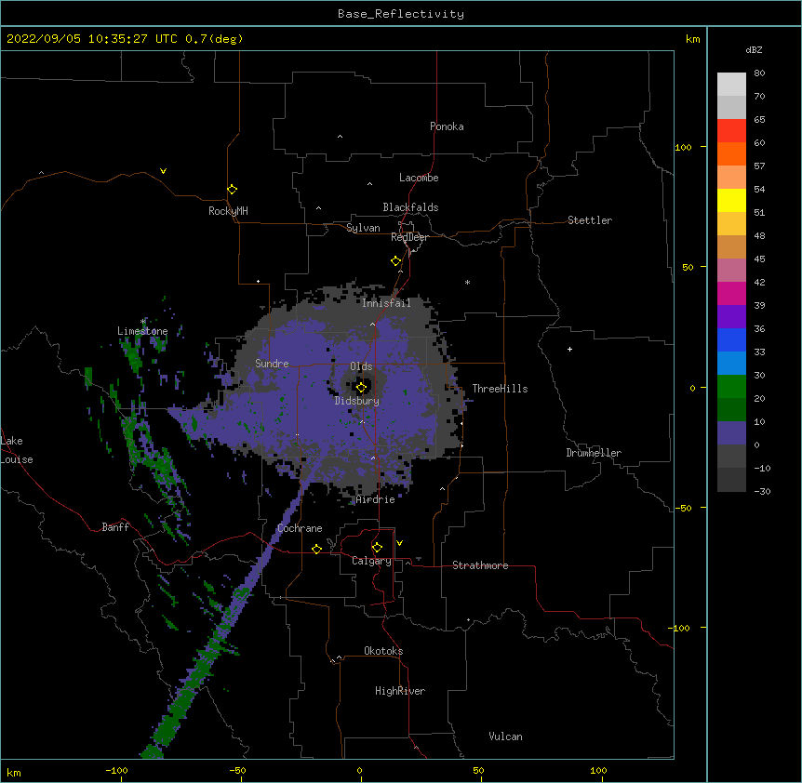Viewport: 802px width, 783px height.
Task: Click the yellow station marker south of RedDeer
Action: click(x=396, y=261)
